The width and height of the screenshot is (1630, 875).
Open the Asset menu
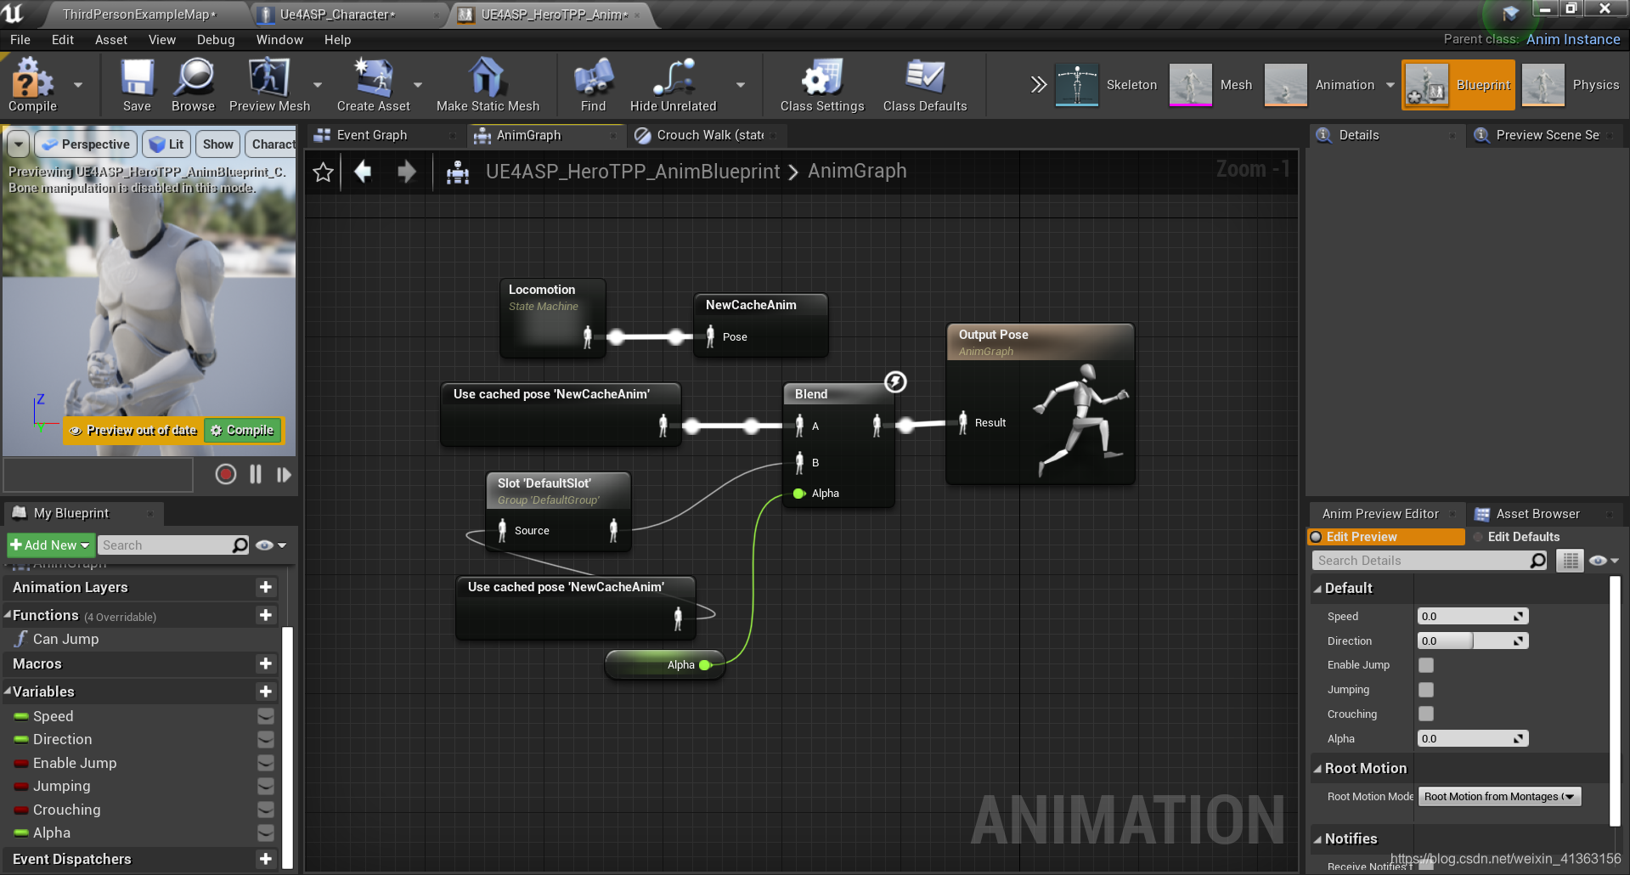[x=111, y=40]
